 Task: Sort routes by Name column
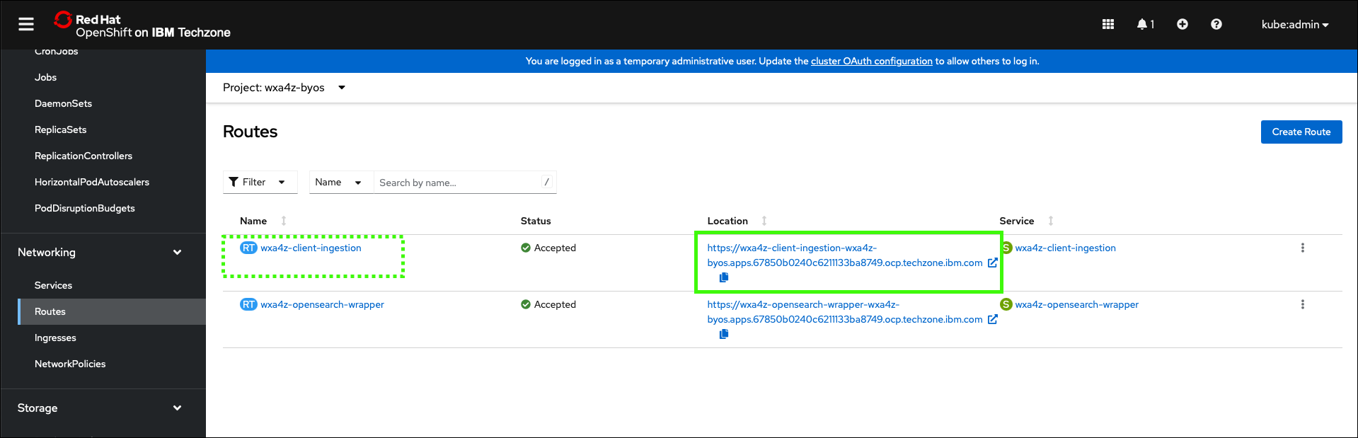(254, 221)
